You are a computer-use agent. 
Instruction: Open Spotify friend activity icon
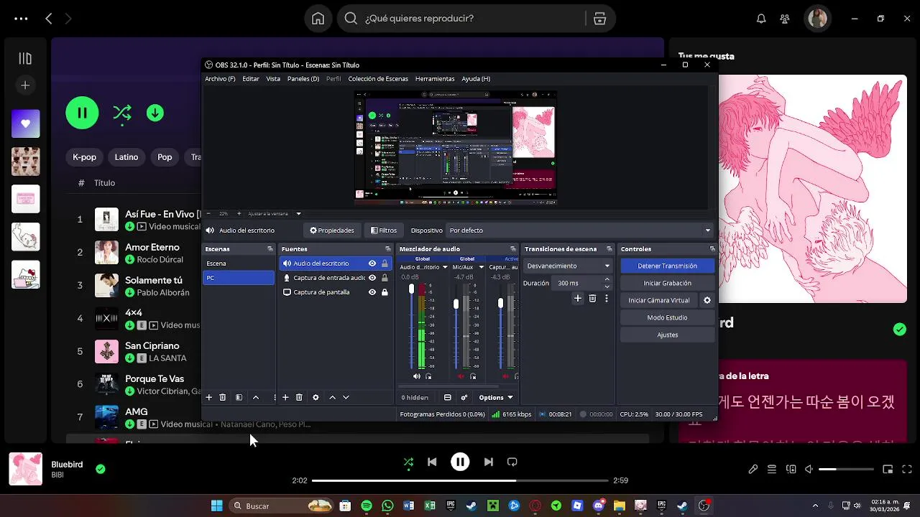click(784, 19)
